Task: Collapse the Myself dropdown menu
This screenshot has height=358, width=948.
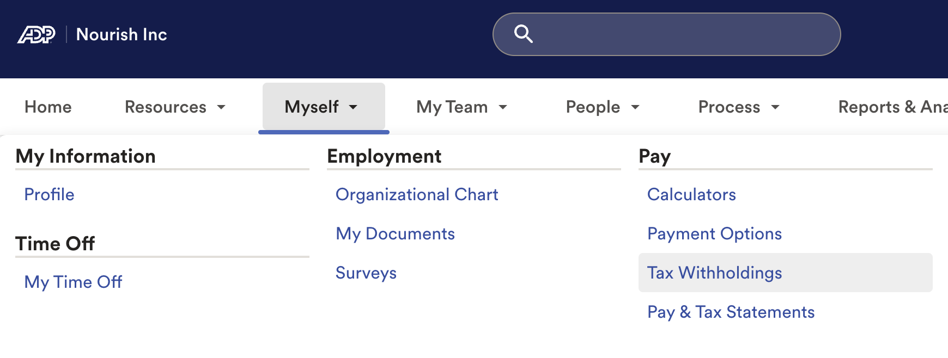Action: (x=323, y=107)
